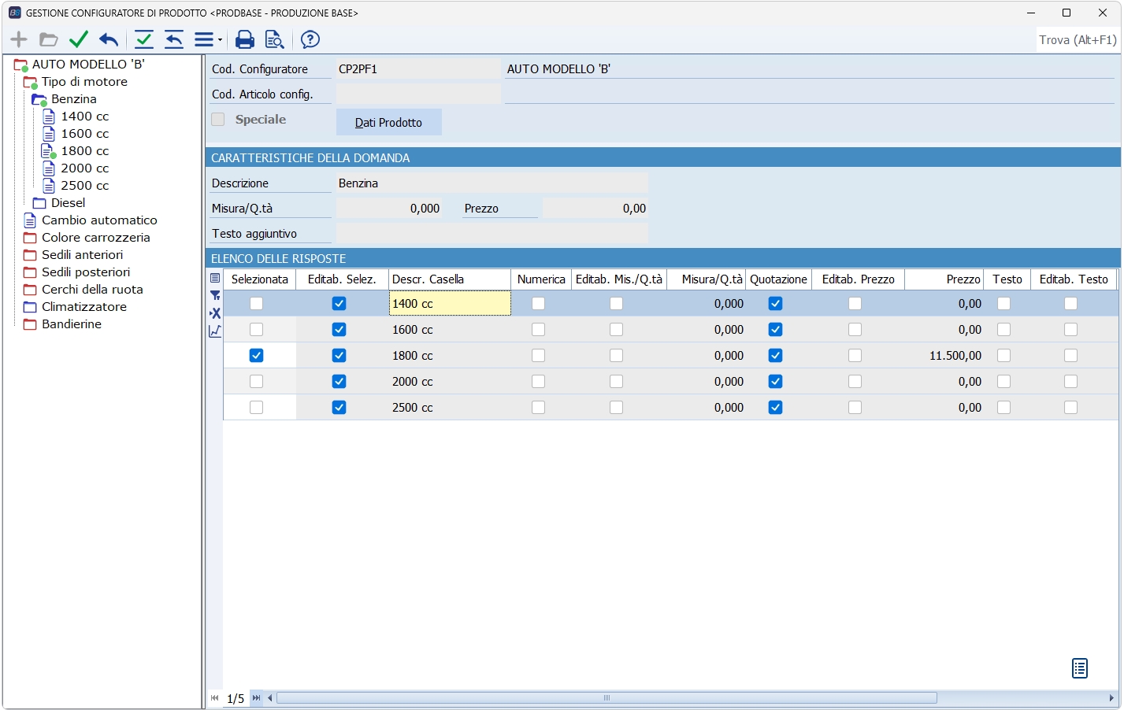Viewport: 1124px width, 710px height.
Task: Click the horizontal scrollbar of the grid
Action: pyautogui.click(x=607, y=698)
